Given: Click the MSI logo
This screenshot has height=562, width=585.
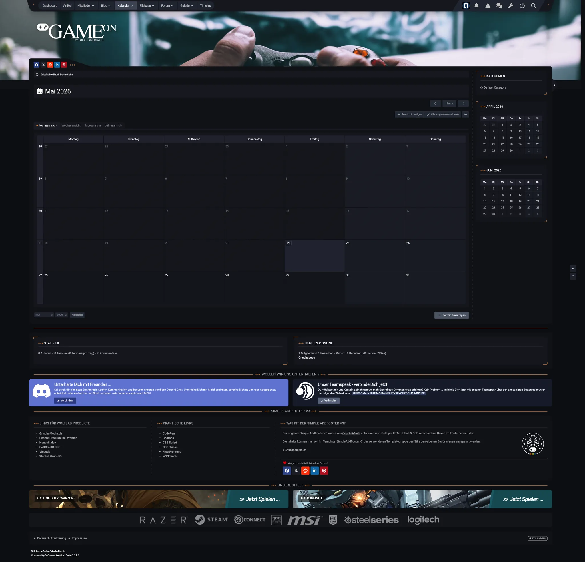Looking at the screenshot, I should pyautogui.click(x=305, y=520).
